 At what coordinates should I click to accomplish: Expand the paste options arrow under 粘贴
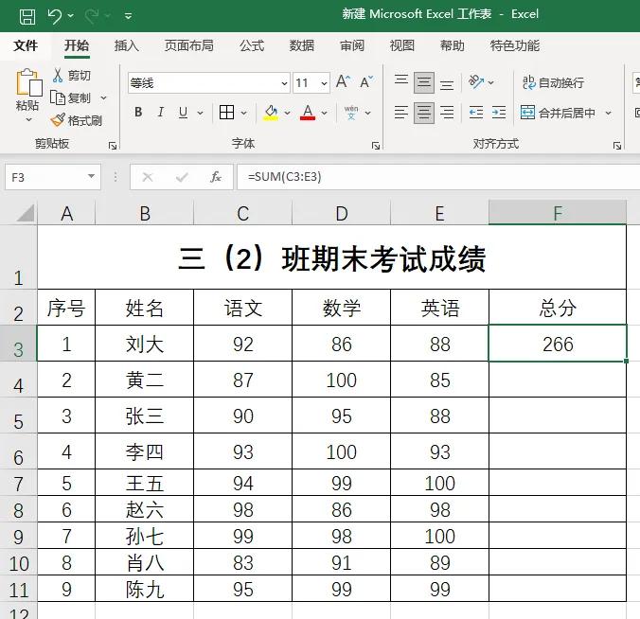click(28, 119)
